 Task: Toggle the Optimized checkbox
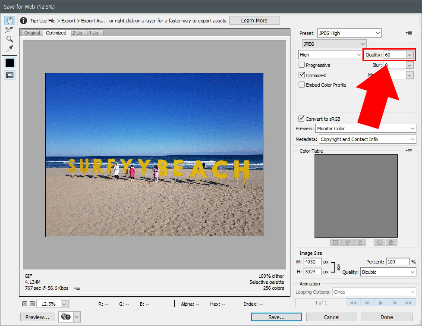(x=302, y=75)
